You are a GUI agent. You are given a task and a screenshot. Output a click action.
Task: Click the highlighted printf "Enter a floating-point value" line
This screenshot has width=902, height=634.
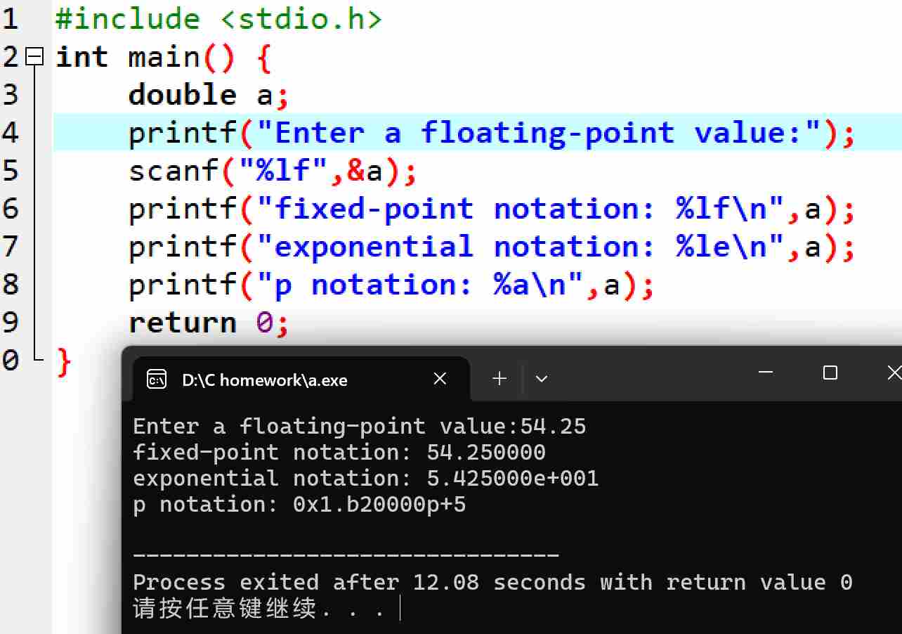point(492,133)
